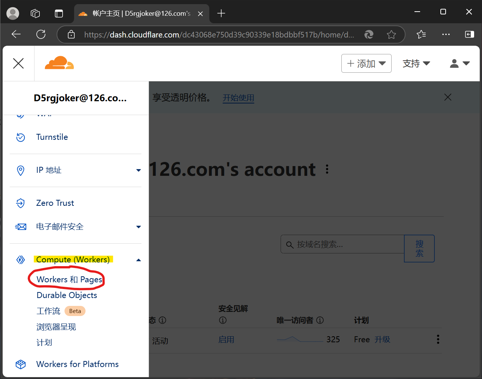Click the 电子邮件安全 envelope icon

tap(21, 227)
